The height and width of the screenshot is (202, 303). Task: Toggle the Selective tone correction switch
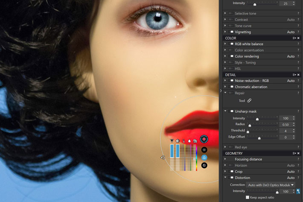tap(231, 13)
